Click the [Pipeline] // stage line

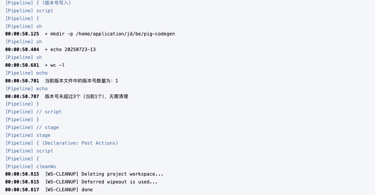[32, 128]
